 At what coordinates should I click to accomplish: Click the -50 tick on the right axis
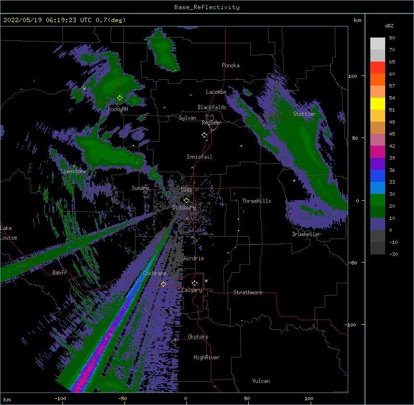(x=353, y=263)
